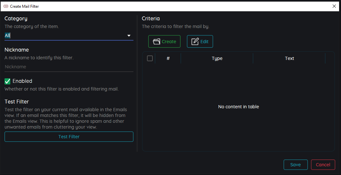Click the Create Mail Filter title bar text
The height and width of the screenshot is (175, 341).
(24, 6)
